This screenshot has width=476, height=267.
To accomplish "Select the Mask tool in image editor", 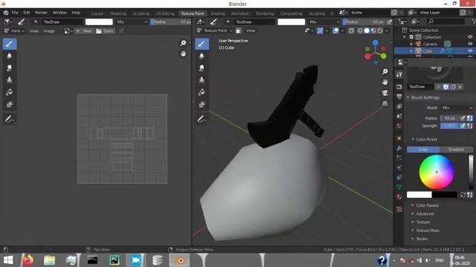I will tap(10, 105).
